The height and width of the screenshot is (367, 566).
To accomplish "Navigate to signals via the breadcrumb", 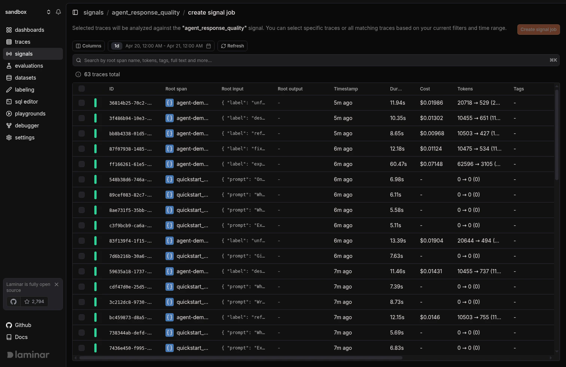I will 93,12.
